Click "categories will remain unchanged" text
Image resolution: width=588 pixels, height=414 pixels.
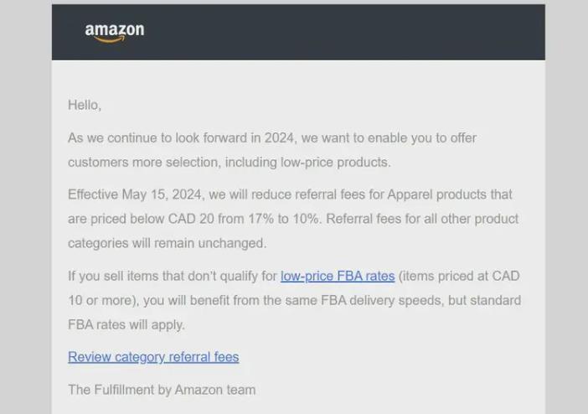(x=168, y=243)
